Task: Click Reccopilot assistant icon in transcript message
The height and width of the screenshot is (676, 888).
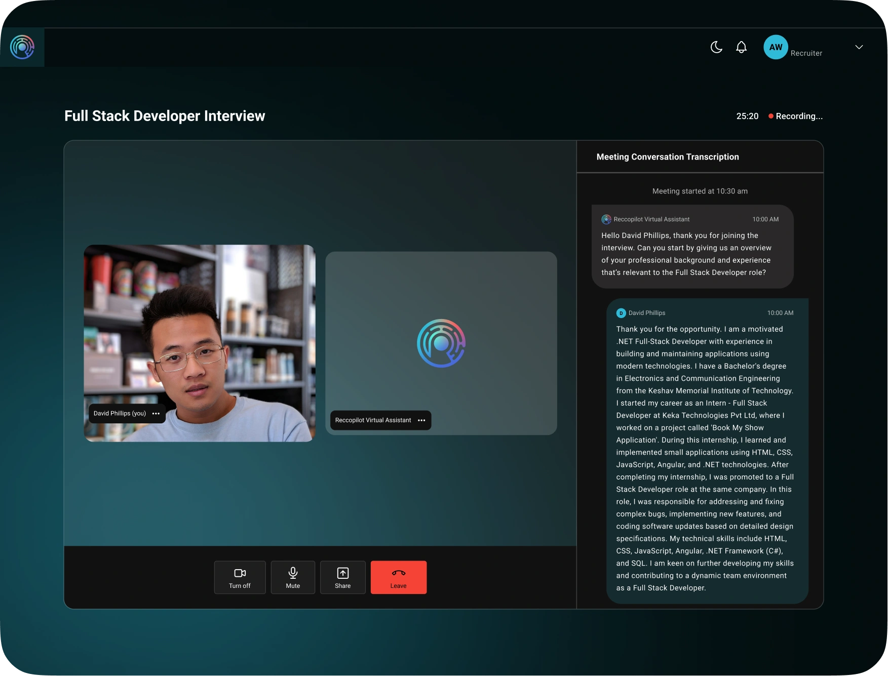Action: click(x=606, y=219)
